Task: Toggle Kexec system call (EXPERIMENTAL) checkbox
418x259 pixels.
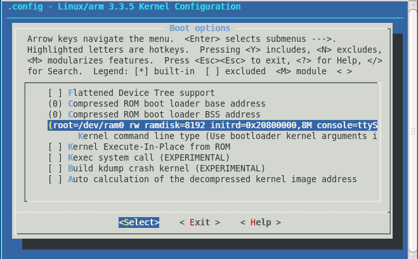Action: click(139, 157)
